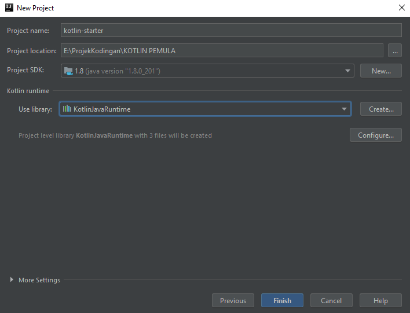Click the Project name field with kotlin-starter

(231, 30)
